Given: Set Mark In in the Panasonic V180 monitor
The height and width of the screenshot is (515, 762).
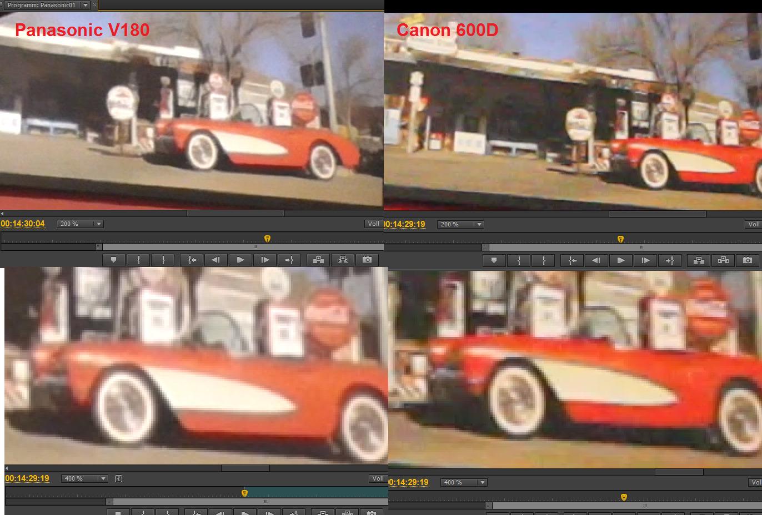Looking at the screenshot, I should [139, 260].
